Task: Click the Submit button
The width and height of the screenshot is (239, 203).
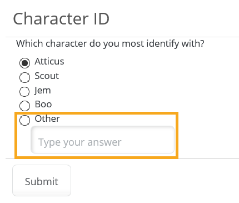Action: [42, 180]
